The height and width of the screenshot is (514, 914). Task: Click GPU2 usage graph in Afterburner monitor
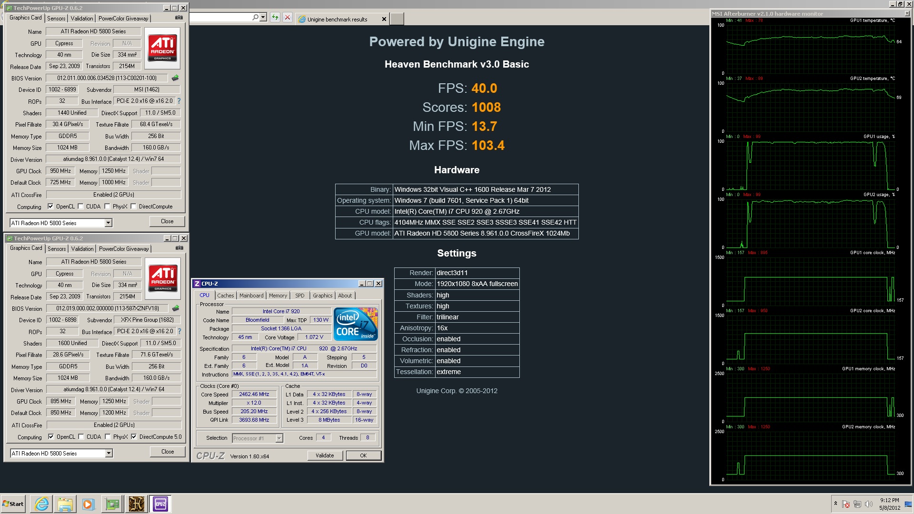pyautogui.click(x=811, y=224)
